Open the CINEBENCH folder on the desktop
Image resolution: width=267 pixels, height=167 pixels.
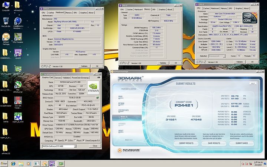point(6,54)
